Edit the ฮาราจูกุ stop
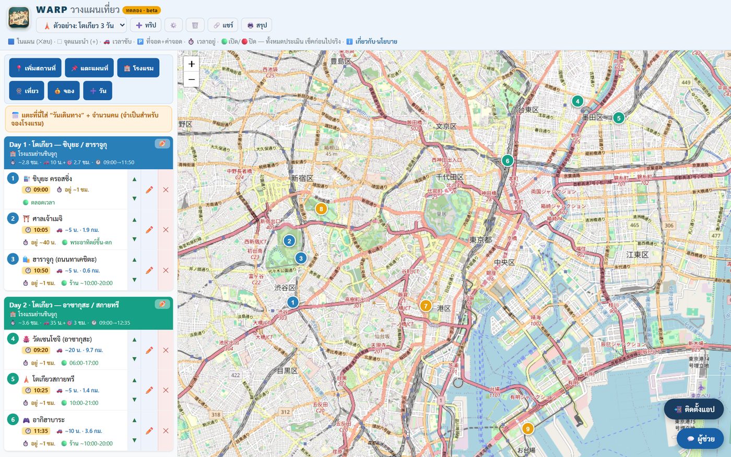The height and width of the screenshot is (457, 731). point(149,270)
